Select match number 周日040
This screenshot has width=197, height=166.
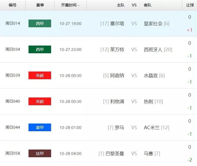click(13, 101)
